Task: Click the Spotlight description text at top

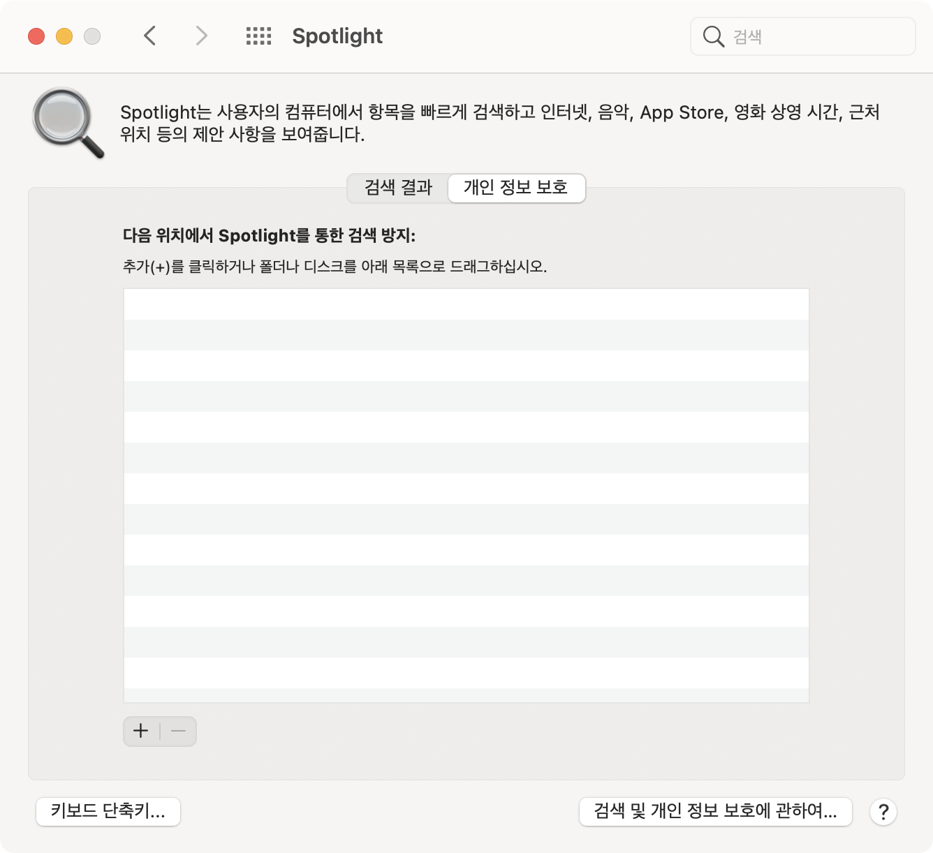Action: pos(499,123)
